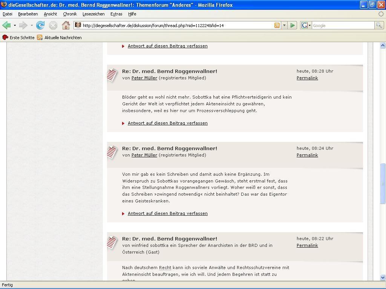Open the address bar URL dropdown
386x289 pixels.
click(x=284, y=26)
